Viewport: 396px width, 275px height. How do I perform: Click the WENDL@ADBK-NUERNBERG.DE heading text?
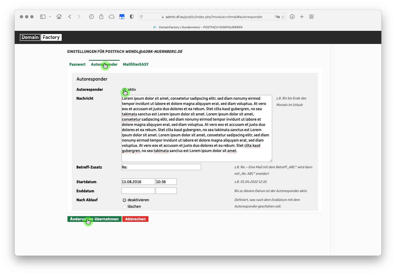154,52
